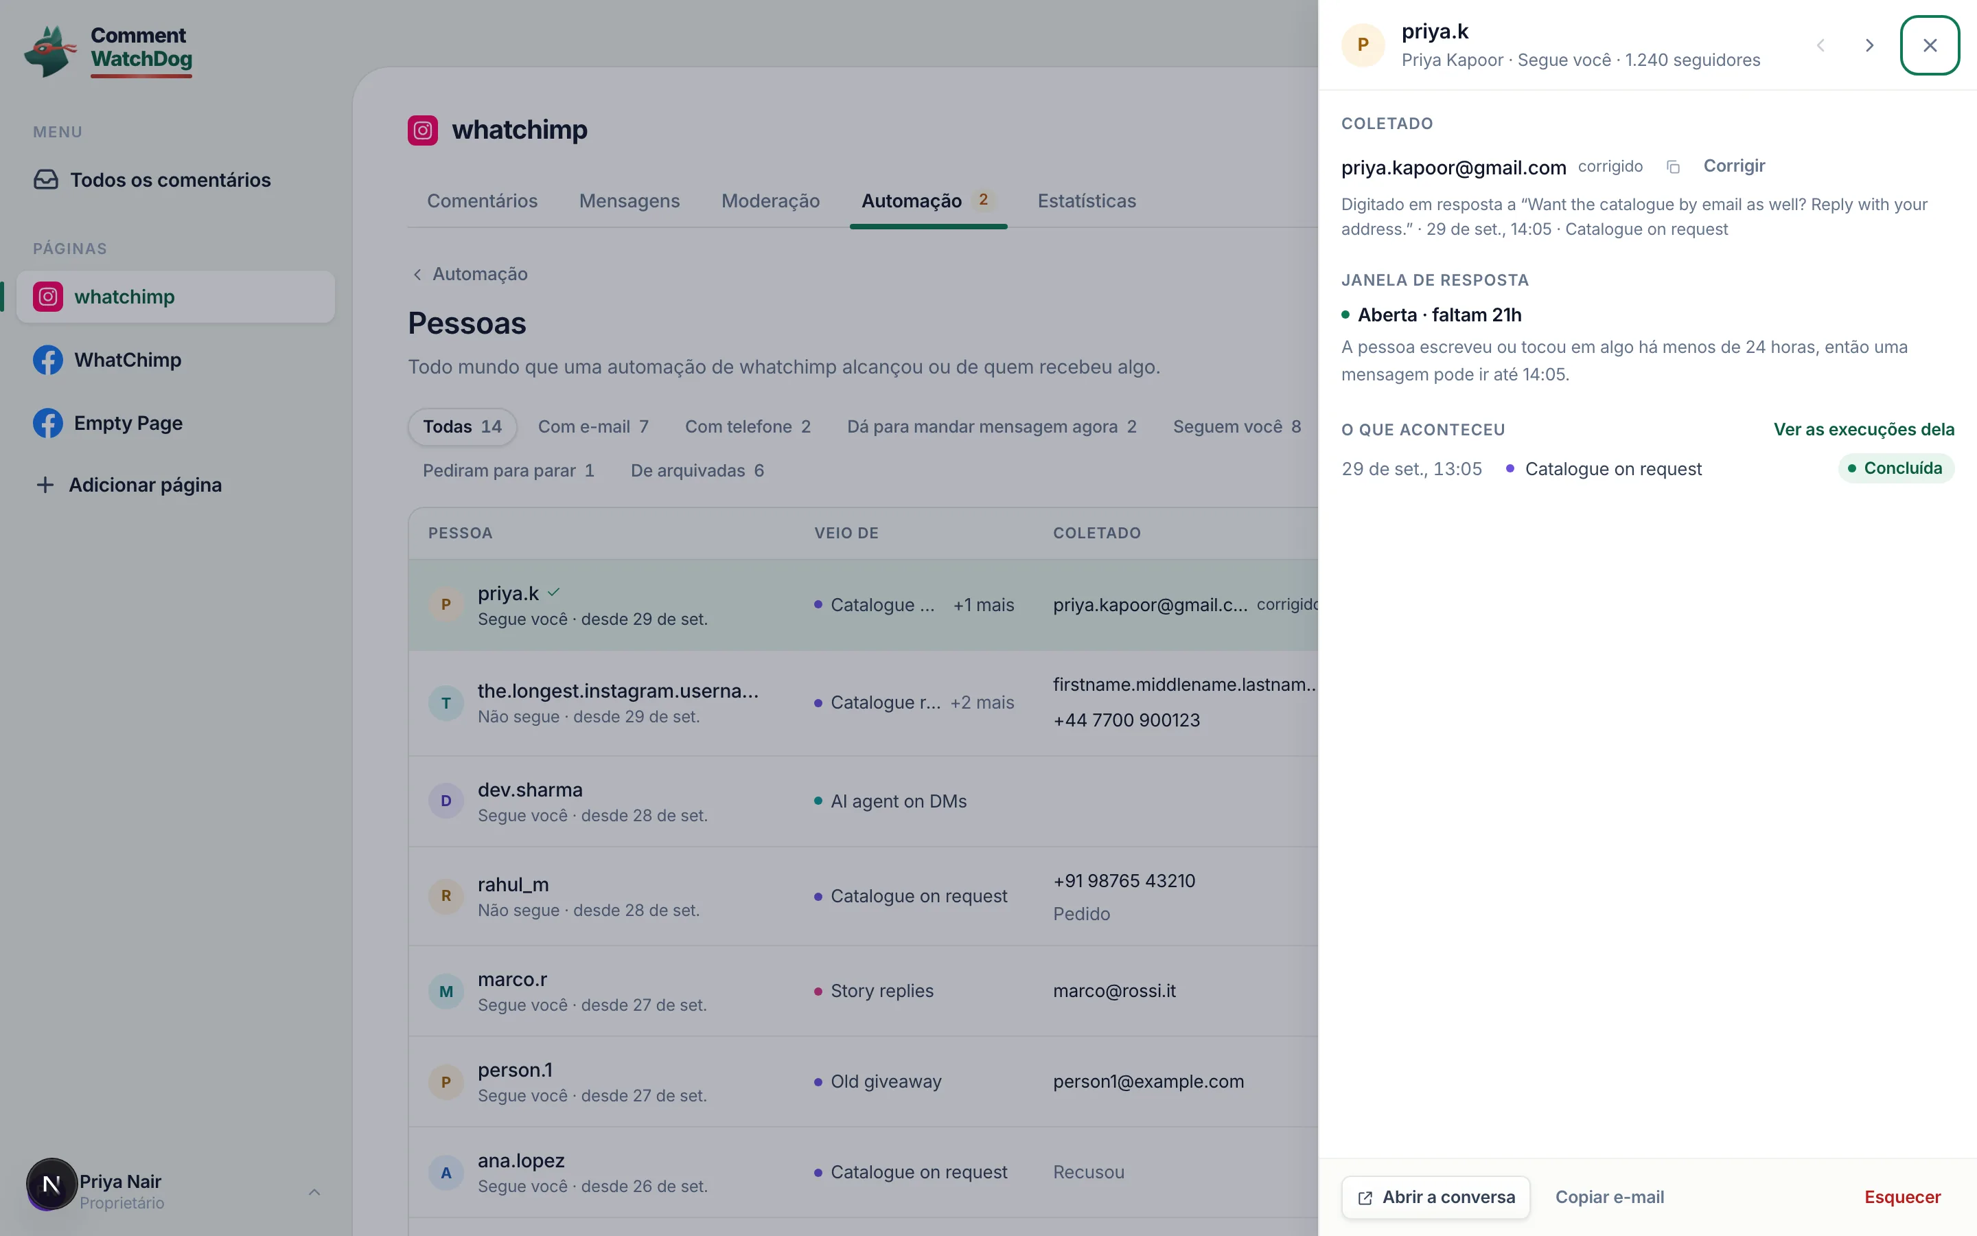The image size is (1977, 1236).
Task: Filter people by Com telefone
Action: [x=748, y=426]
